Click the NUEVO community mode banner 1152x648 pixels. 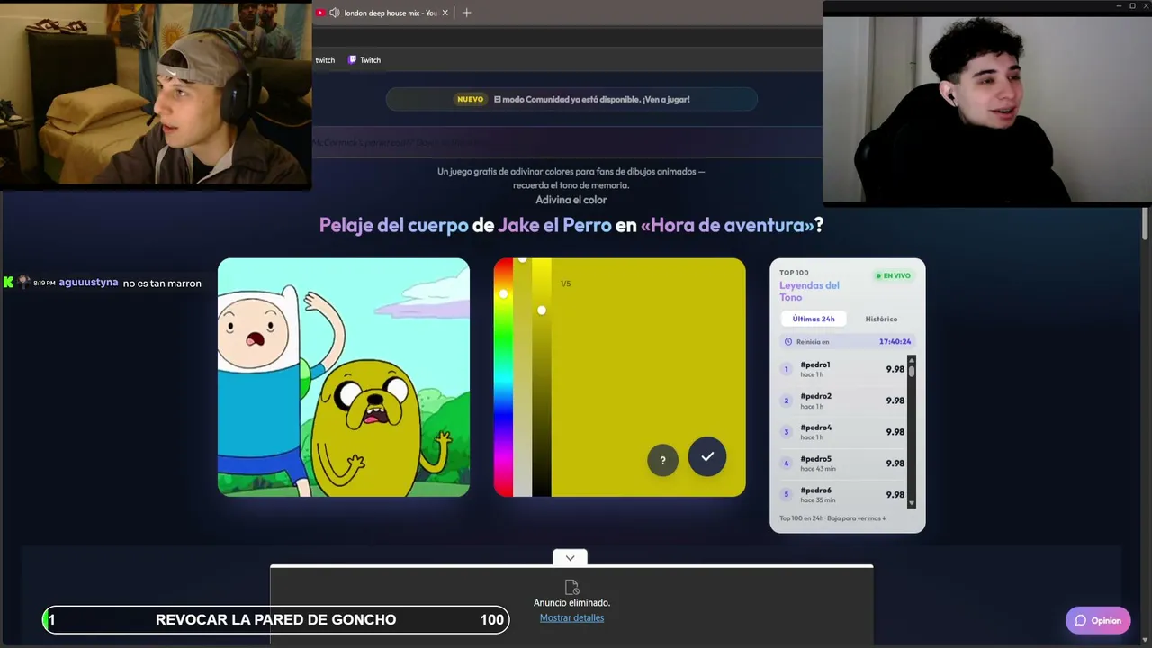(571, 99)
